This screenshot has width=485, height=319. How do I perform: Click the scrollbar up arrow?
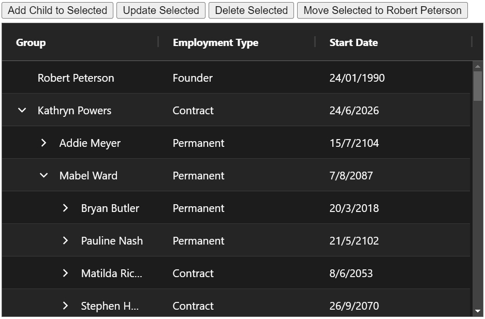pos(477,66)
